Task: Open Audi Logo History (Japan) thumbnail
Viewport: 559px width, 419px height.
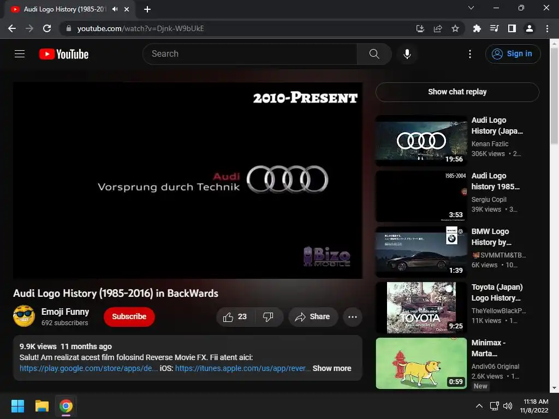Action: pos(421,141)
